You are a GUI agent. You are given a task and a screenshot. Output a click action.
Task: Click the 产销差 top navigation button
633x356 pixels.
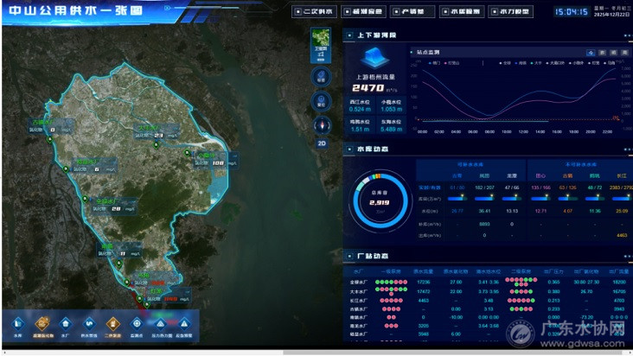[412, 12]
